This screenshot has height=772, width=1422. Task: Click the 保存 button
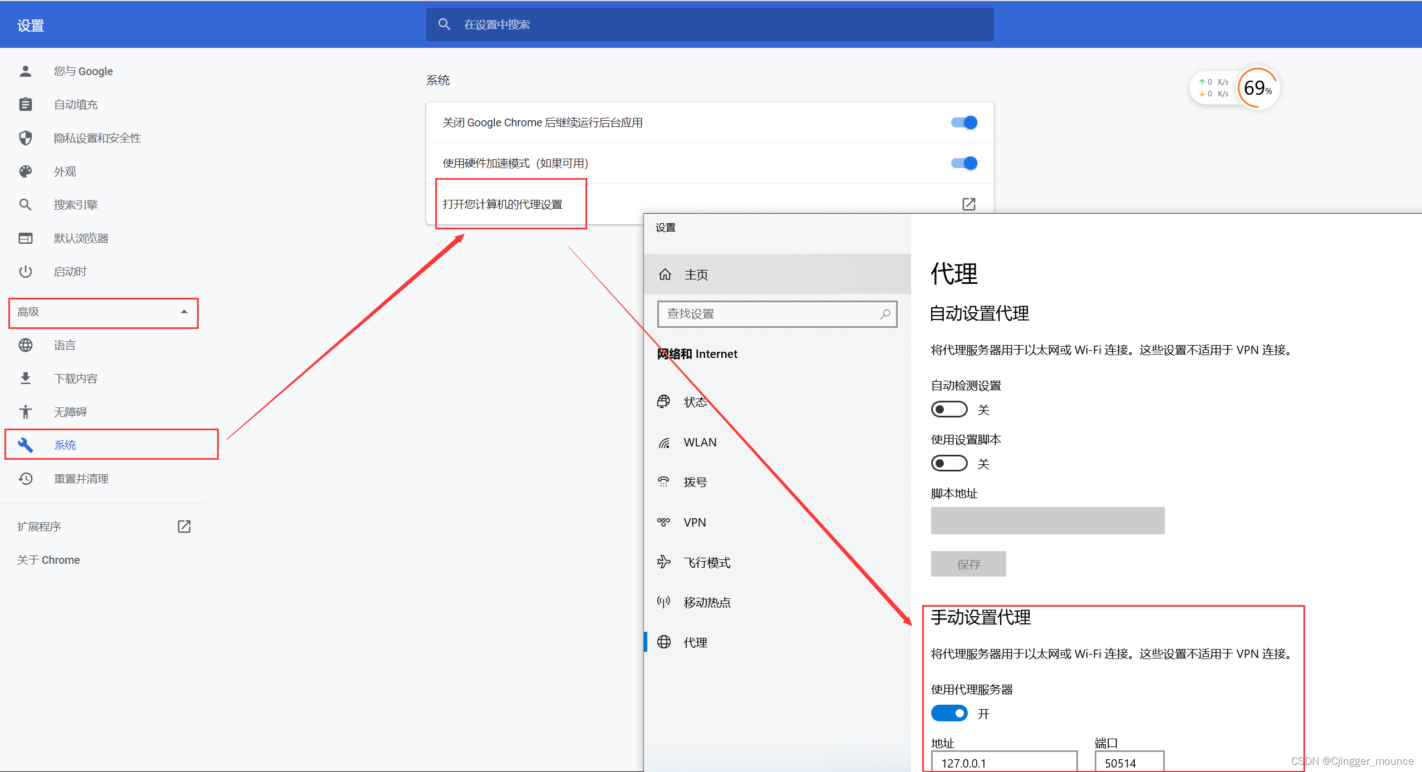click(x=968, y=564)
